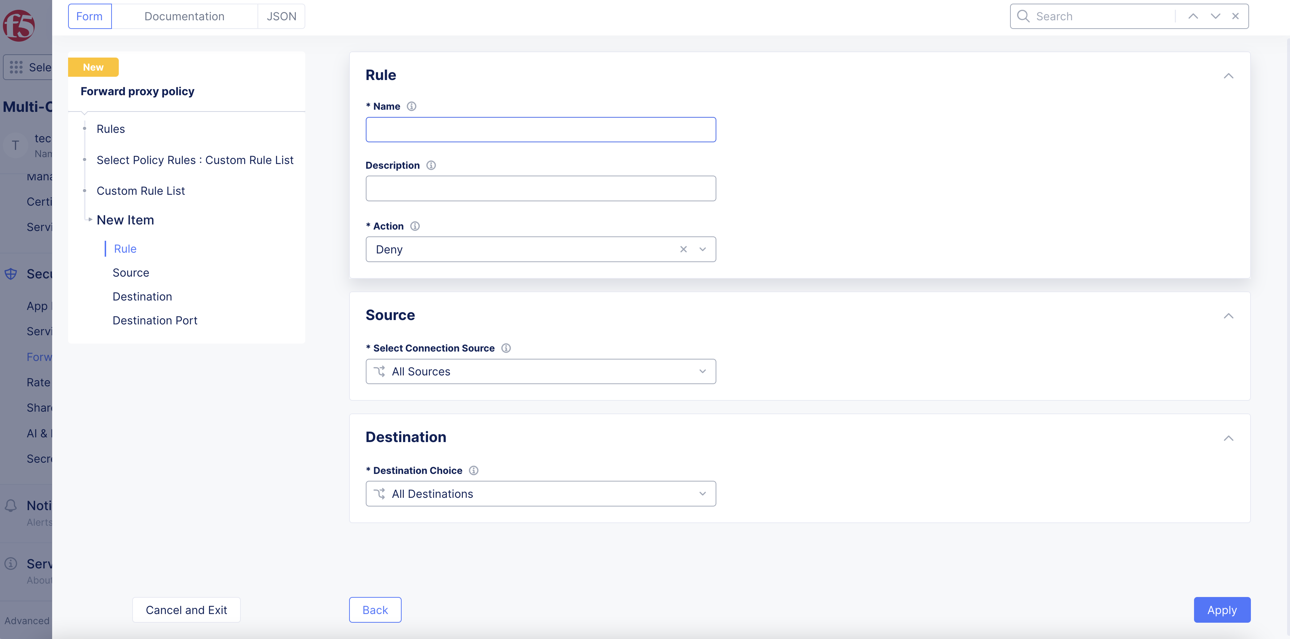Go to previous search result arrow

(1193, 17)
